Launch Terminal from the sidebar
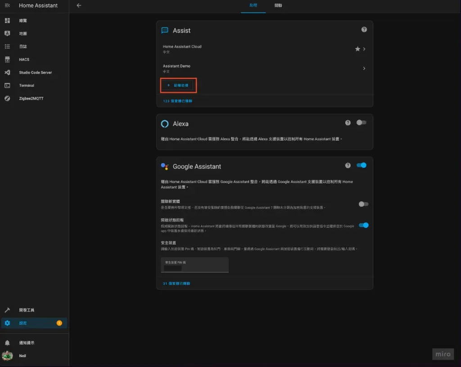The height and width of the screenshot is (367, 461). pyautogui.click(x=27, y=85)
